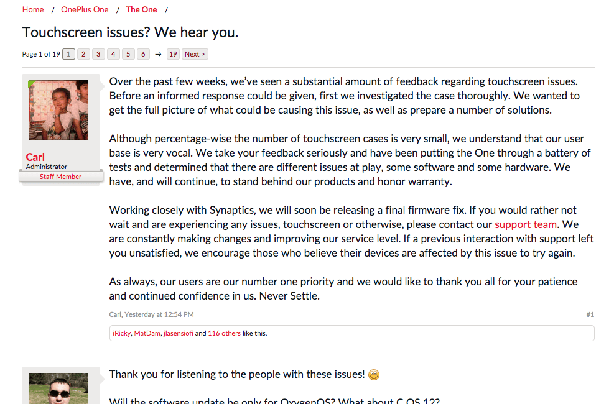Go to page 6
Screen dimensions: 614x404
tap(143, 54)
